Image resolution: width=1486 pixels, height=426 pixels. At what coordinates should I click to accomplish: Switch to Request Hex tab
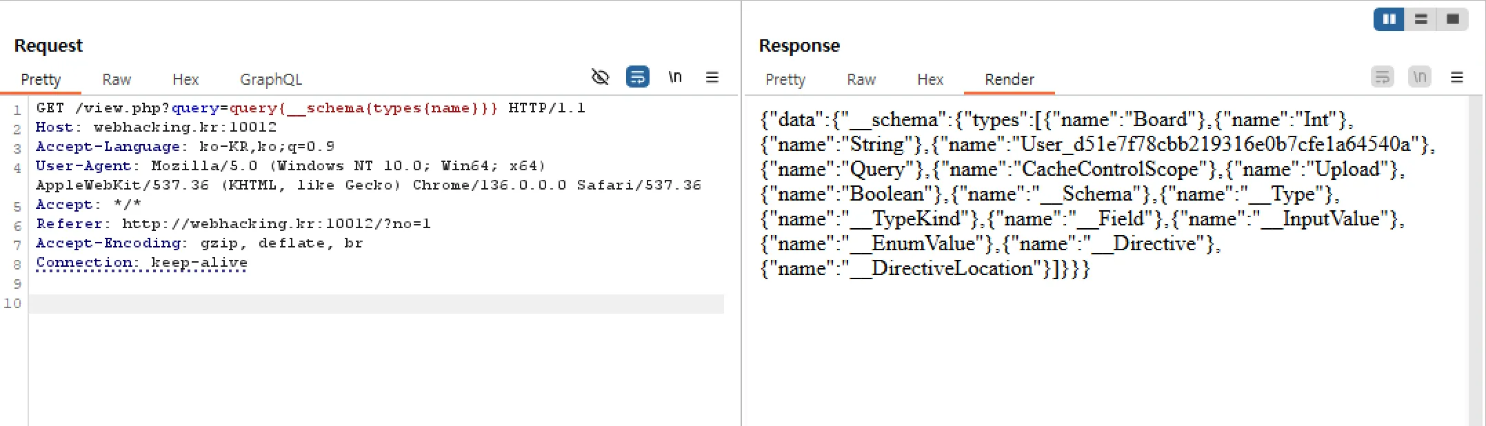click(185, 79)
